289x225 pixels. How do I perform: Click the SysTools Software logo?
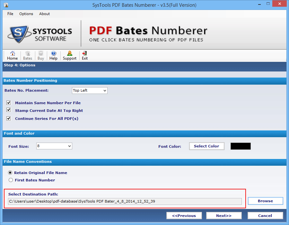[39, 34]
